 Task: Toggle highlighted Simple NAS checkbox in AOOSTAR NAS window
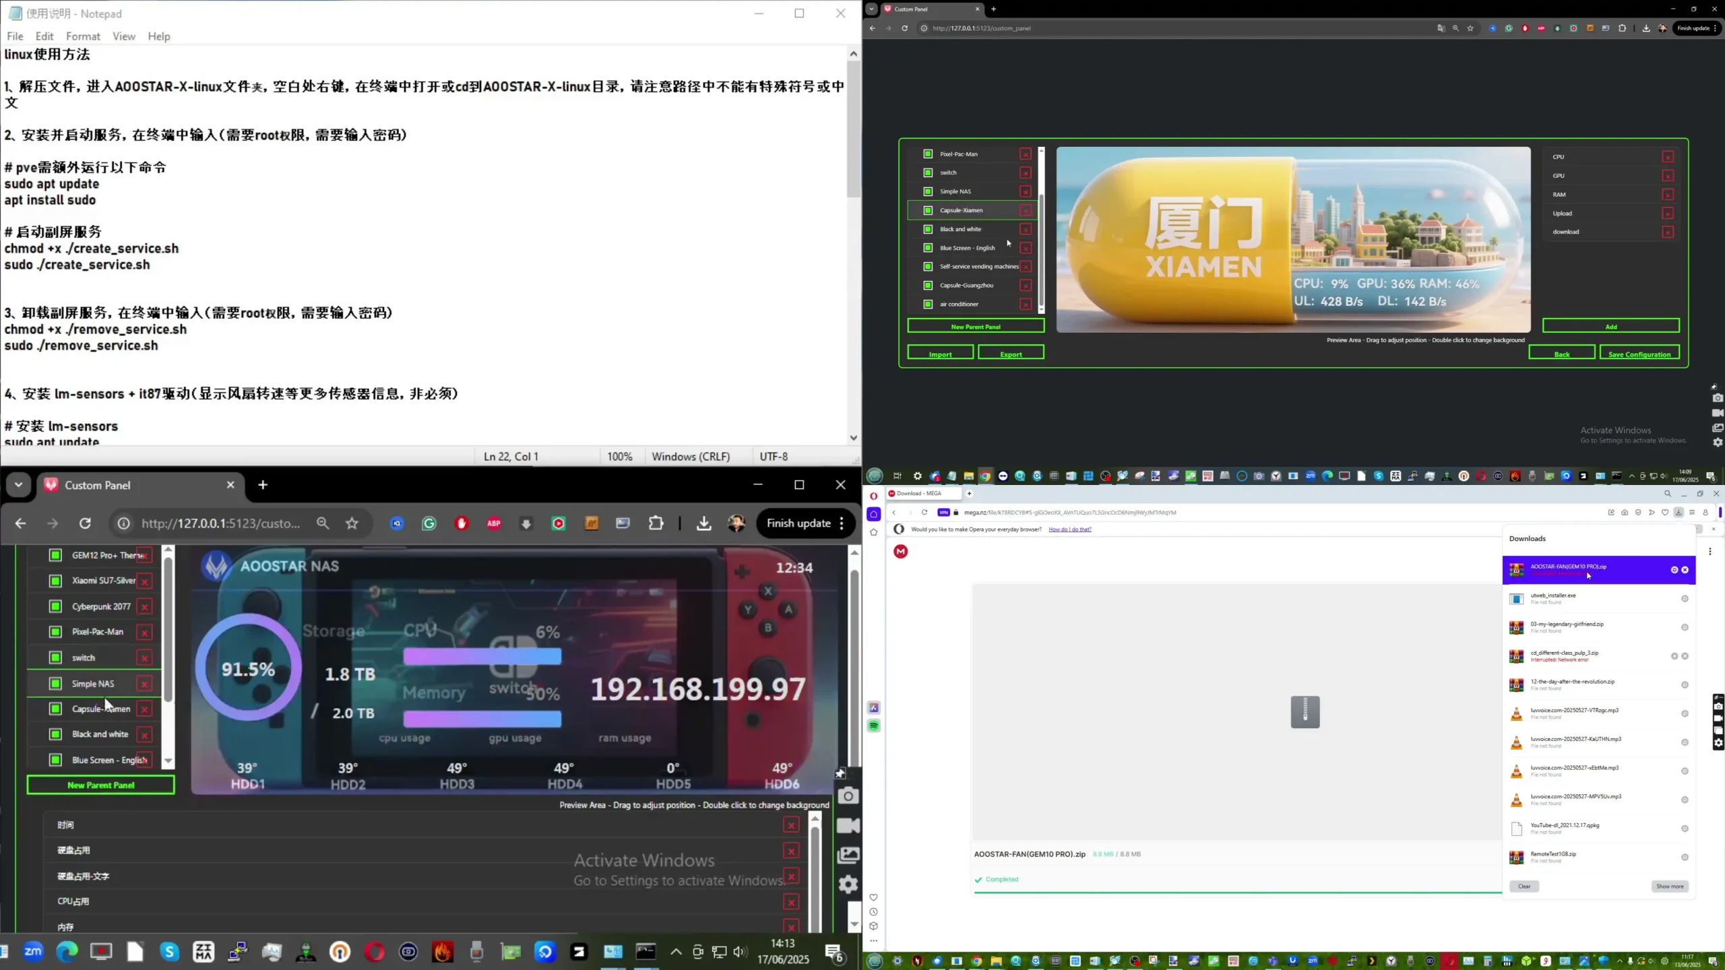pyautogui.click(x=55, y=684)
